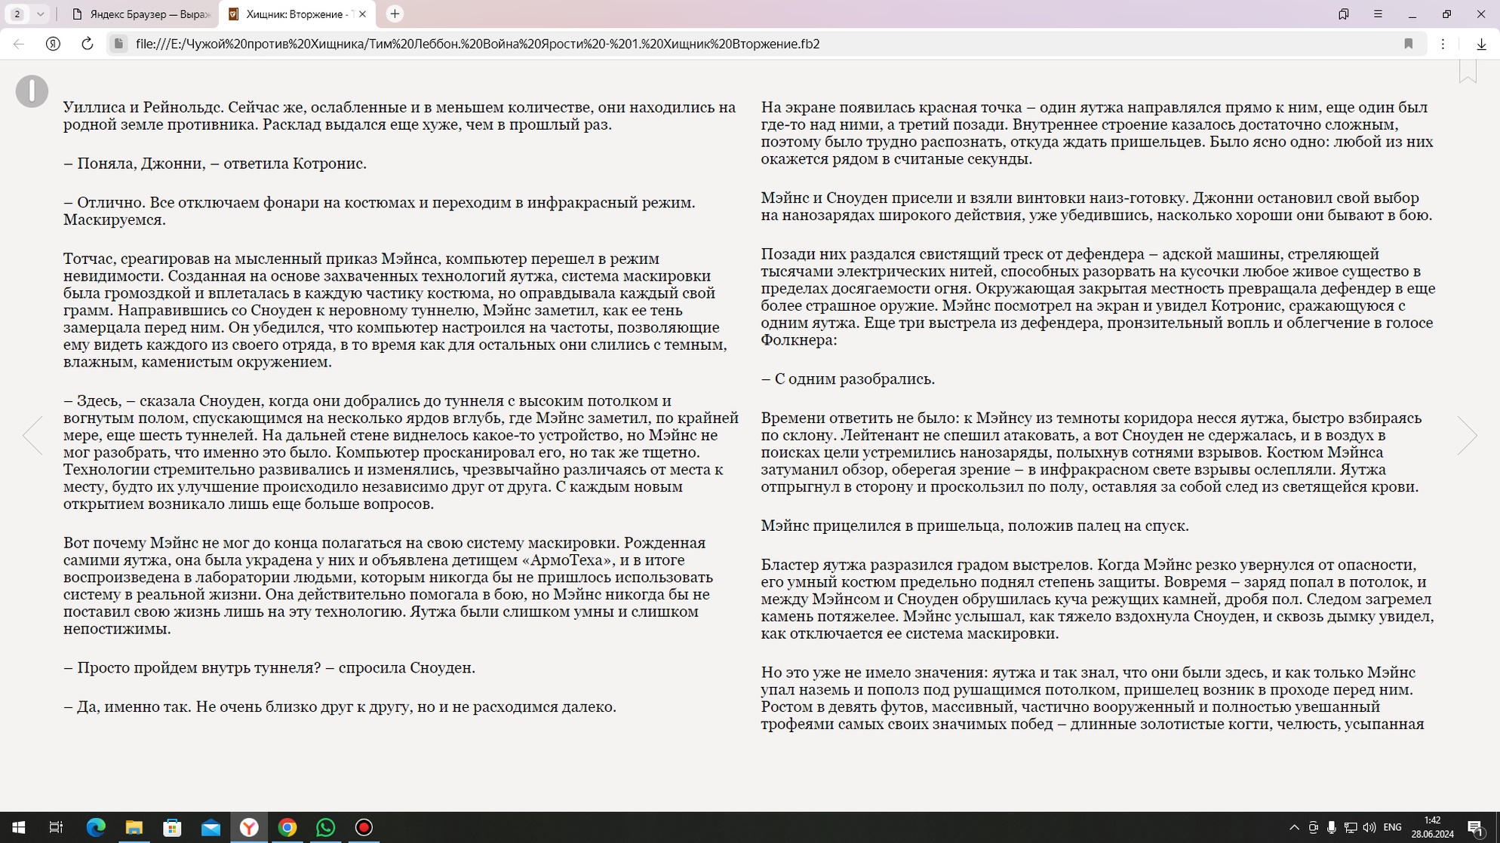Viewport: 1500px width, 843px height.
Task: Expand the tab group dropdown chevron
Action: click(40, 14)
